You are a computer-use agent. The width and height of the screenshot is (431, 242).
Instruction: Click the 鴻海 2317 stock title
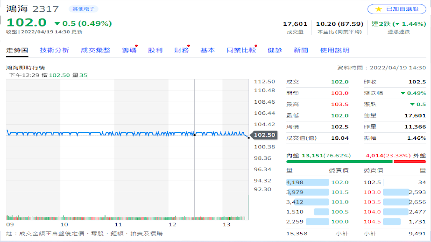tap(33, 9)
